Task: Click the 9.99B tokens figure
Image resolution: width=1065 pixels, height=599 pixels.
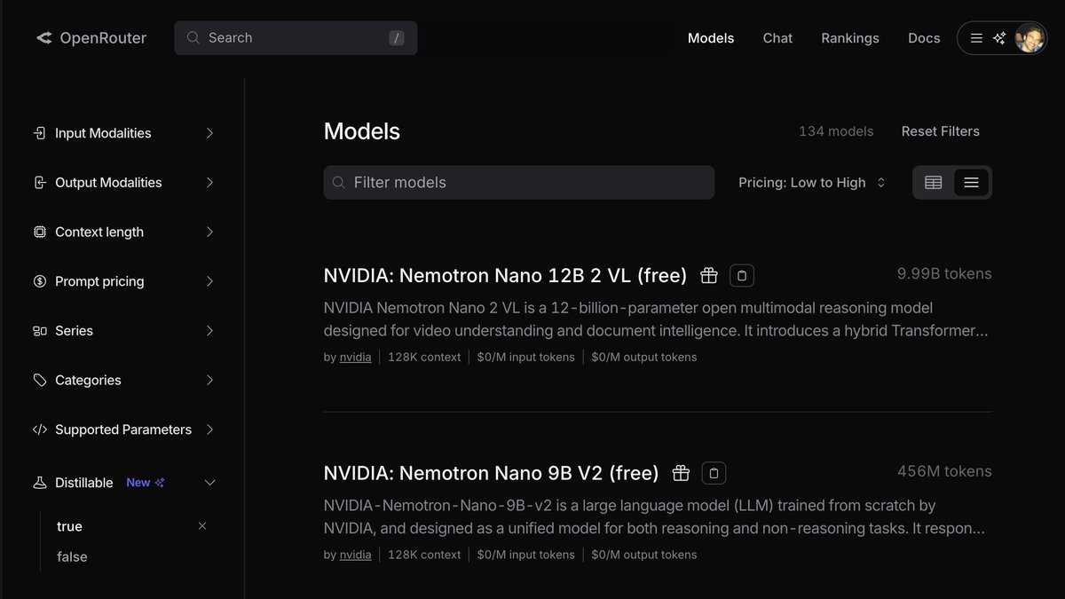Action: coord(944,273)
